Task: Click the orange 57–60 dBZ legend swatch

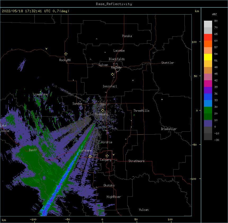Action: click(208, 44)
